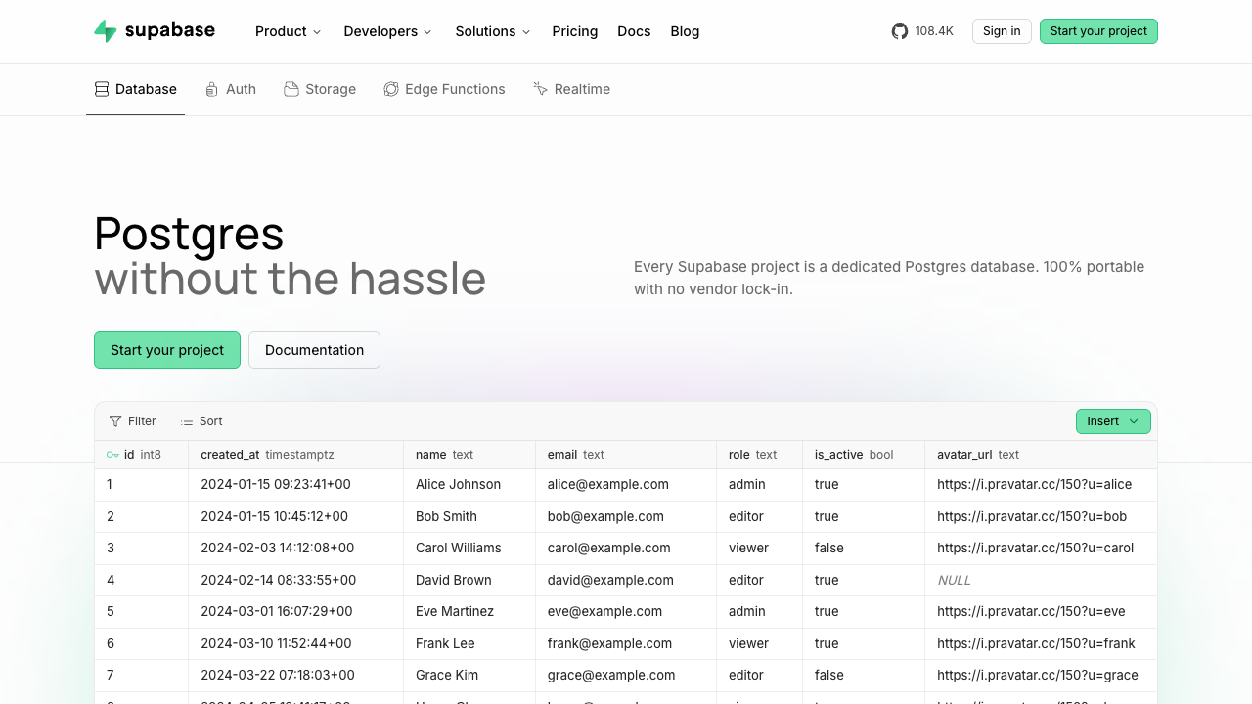Viewport: 1252px width, 704px height.
Task: Click the Auth lock icon
Action: click(212, 89)
